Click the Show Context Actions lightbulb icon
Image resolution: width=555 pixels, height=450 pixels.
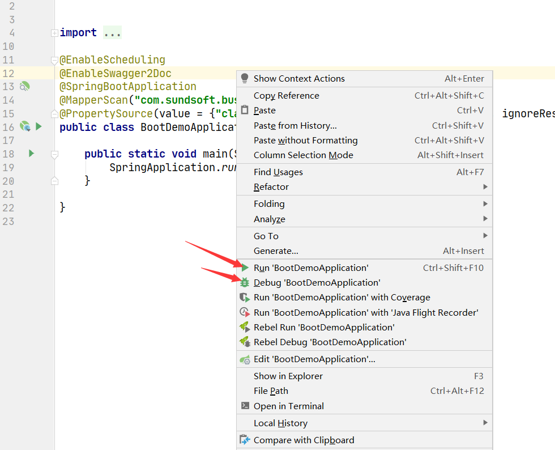point(245,78)
